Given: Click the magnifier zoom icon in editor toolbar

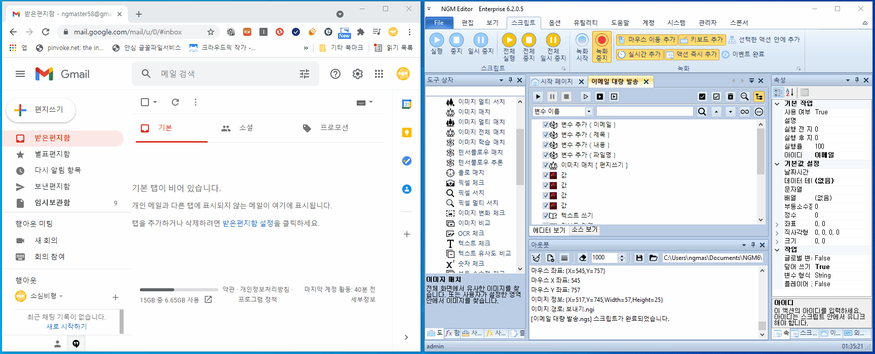Looking at the screenshot, I should click(x=744, y=97).
